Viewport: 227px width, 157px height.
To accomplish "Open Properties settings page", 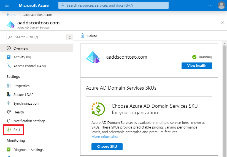I will tap(21, 86).
